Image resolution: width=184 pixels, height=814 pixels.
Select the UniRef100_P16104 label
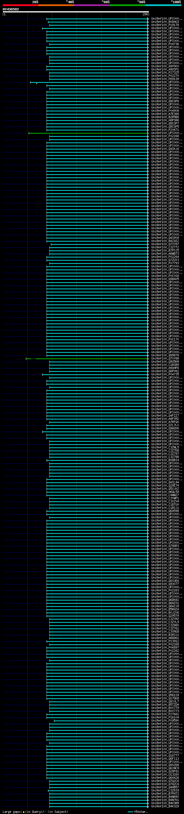[165, 717]
